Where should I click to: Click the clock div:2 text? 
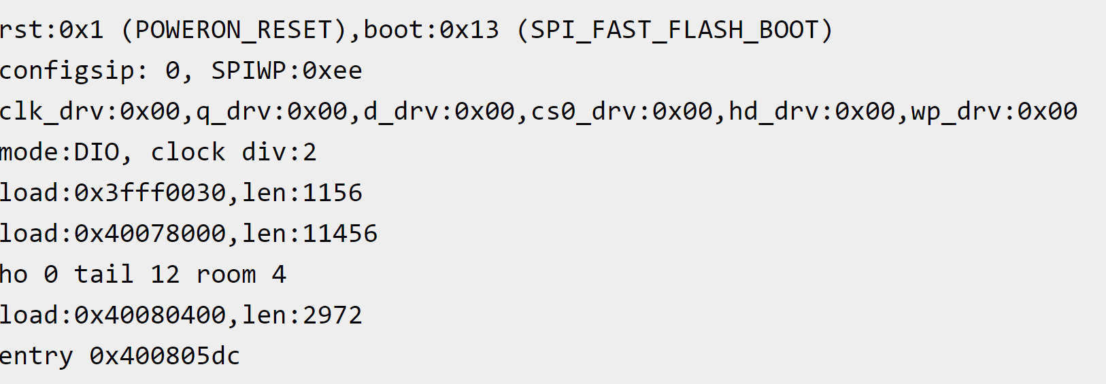click(x=233, y=153)
